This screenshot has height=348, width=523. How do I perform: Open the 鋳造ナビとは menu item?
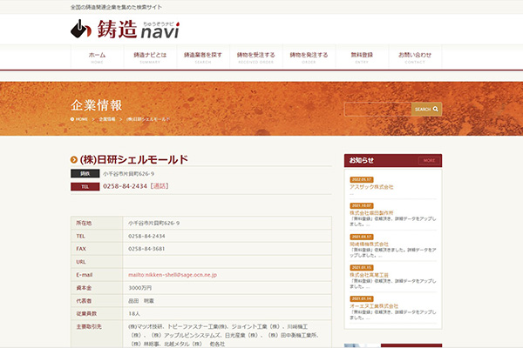[147, 57]
